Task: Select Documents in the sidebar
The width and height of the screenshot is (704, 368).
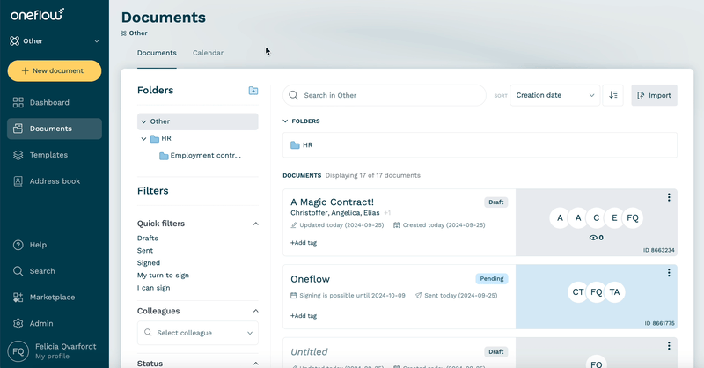Action: click(55, 129)
